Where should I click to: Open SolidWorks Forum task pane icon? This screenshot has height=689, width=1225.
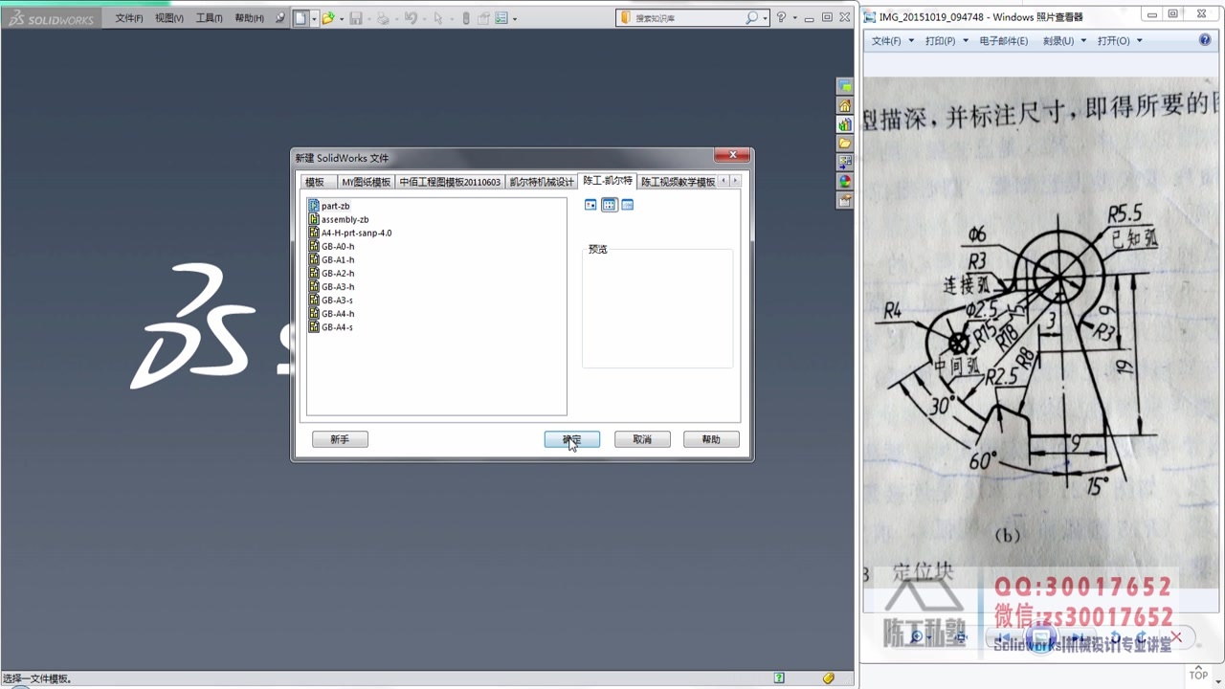[x=845, y=86]
